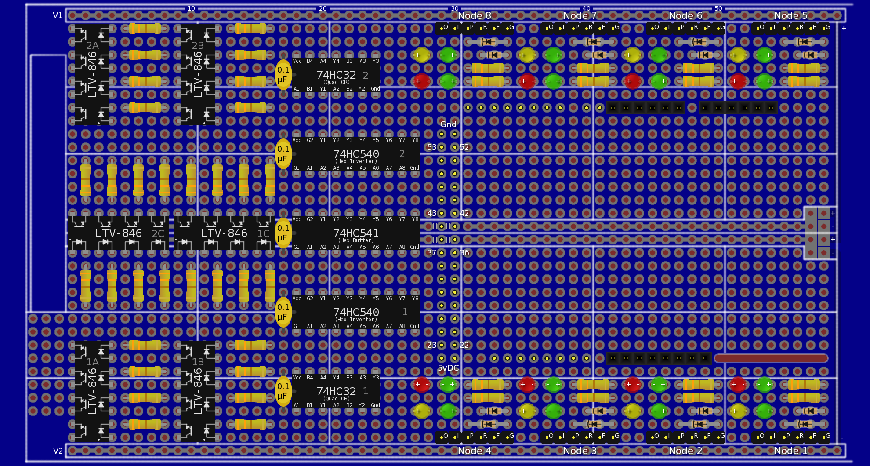Click the Node 8 label

point(475,16)
